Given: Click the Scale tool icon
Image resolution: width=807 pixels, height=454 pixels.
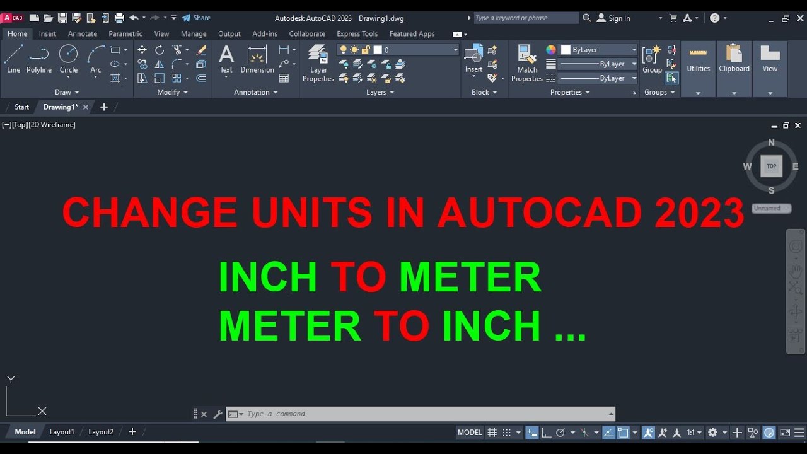Looking at the screenshot, I should pos(160,78).
